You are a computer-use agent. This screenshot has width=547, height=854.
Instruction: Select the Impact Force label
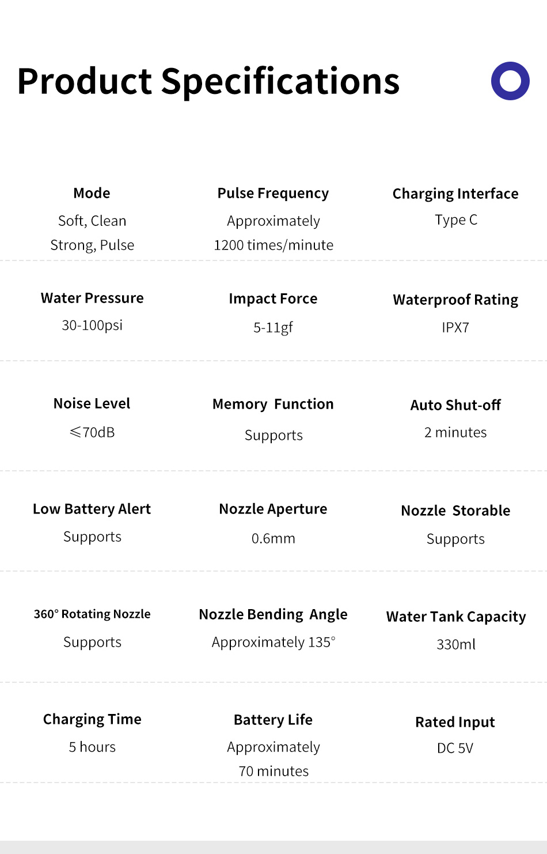click(x=273, y=298)
